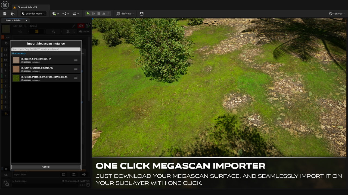Click the Panora triangle icon in the toolbar
The height and width of the screenshot is (195, 348).
pyautogui.click(x=141, y=14)
